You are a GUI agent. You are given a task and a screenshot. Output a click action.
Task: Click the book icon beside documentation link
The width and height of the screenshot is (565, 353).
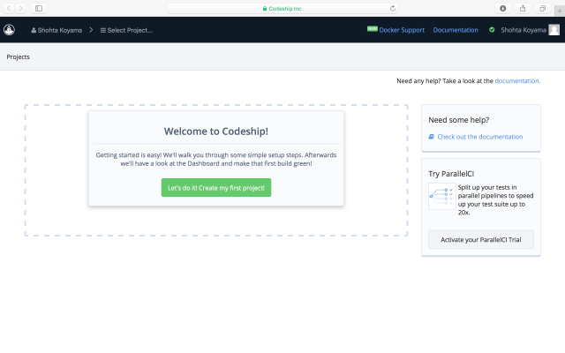(432, 137)
